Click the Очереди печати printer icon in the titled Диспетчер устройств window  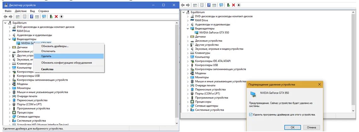pyautogui.click(x=14, y=96)
